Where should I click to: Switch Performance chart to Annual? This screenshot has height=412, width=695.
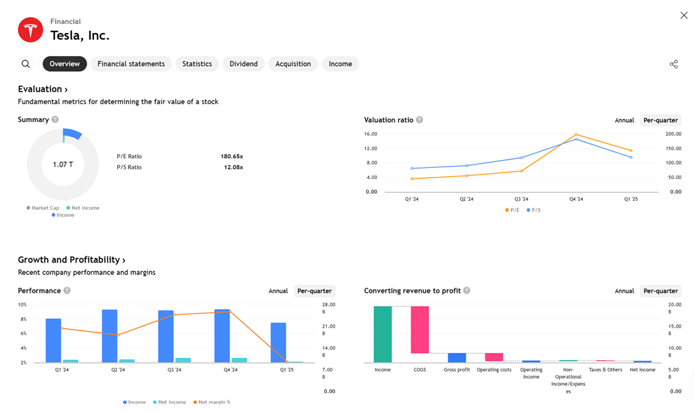(x=278, y=291)
